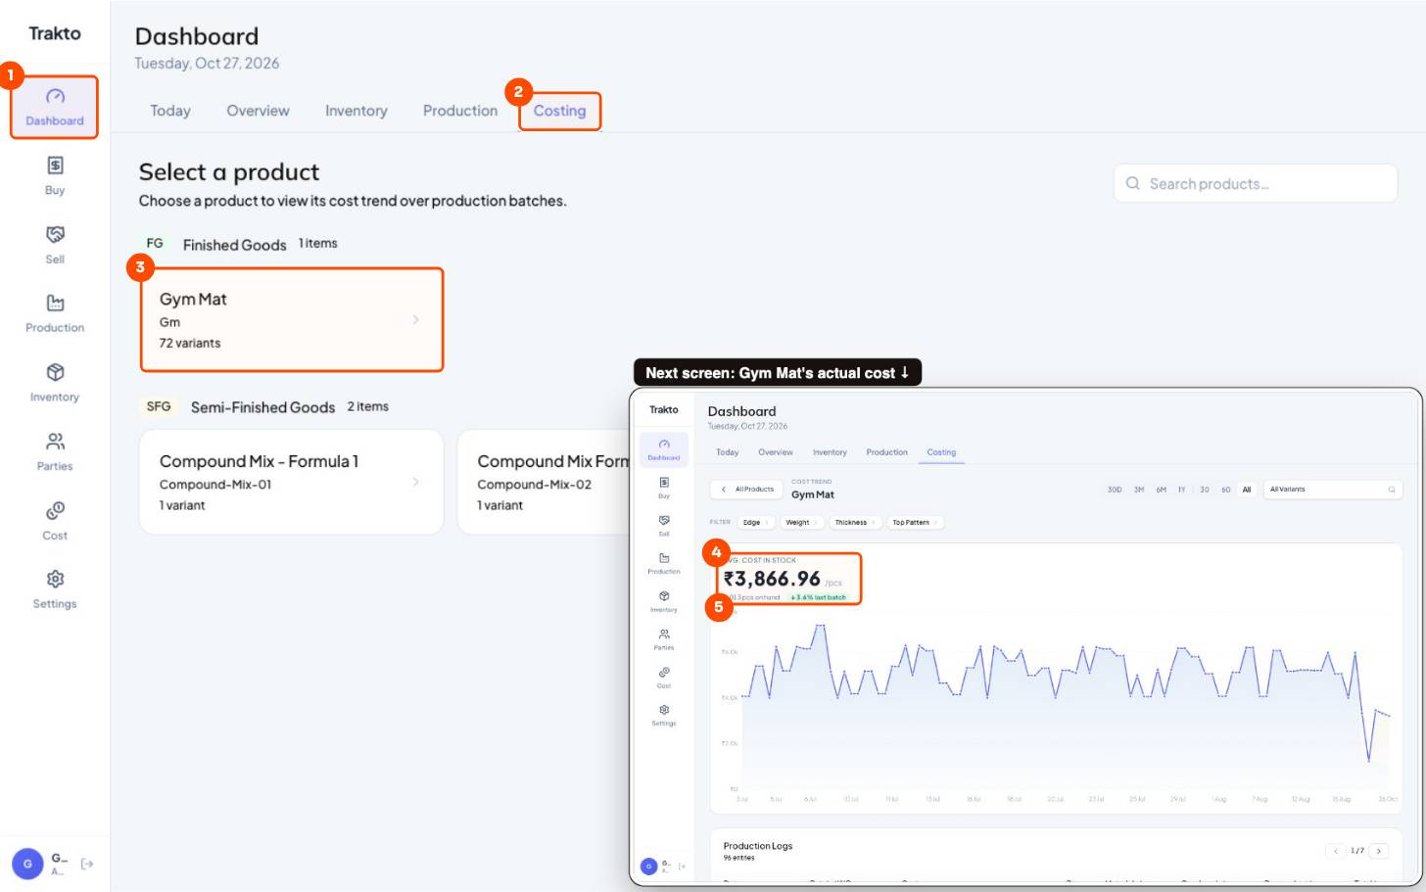Screen dimensions: 1426x892
Task: Click the Buy icon in the next-screen preview sidebar
Action: [x=664, y=483]
